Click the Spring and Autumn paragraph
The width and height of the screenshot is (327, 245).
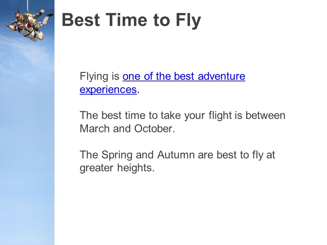pyautogui.click(x=177, y=161)
